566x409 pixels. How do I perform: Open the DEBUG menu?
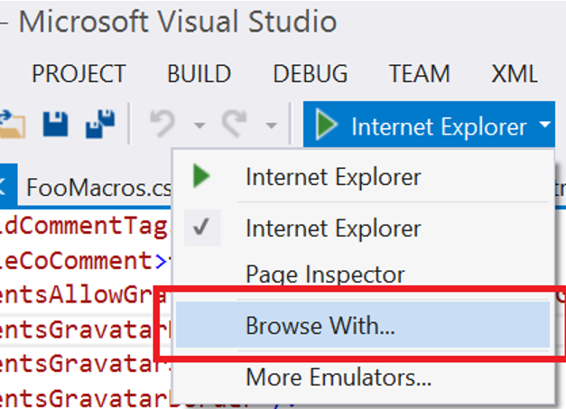pos(311,74)
